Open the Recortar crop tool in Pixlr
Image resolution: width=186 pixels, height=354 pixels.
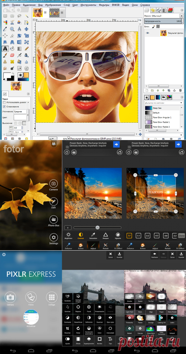[67, 330]
